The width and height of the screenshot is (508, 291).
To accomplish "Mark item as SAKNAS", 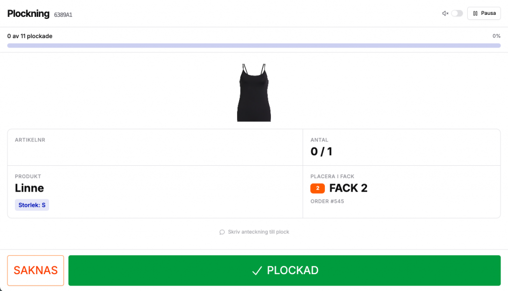I will tap(36, 271).
